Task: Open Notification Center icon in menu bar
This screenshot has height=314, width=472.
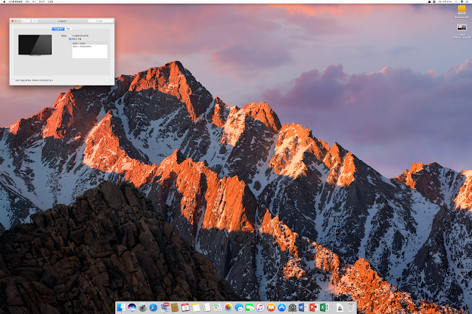Action: pyautogui.click(x=468, y=1)
